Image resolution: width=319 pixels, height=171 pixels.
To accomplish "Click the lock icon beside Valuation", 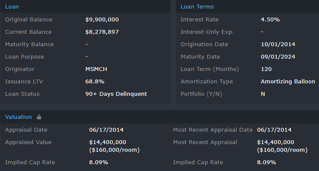I will pos(39,117).
